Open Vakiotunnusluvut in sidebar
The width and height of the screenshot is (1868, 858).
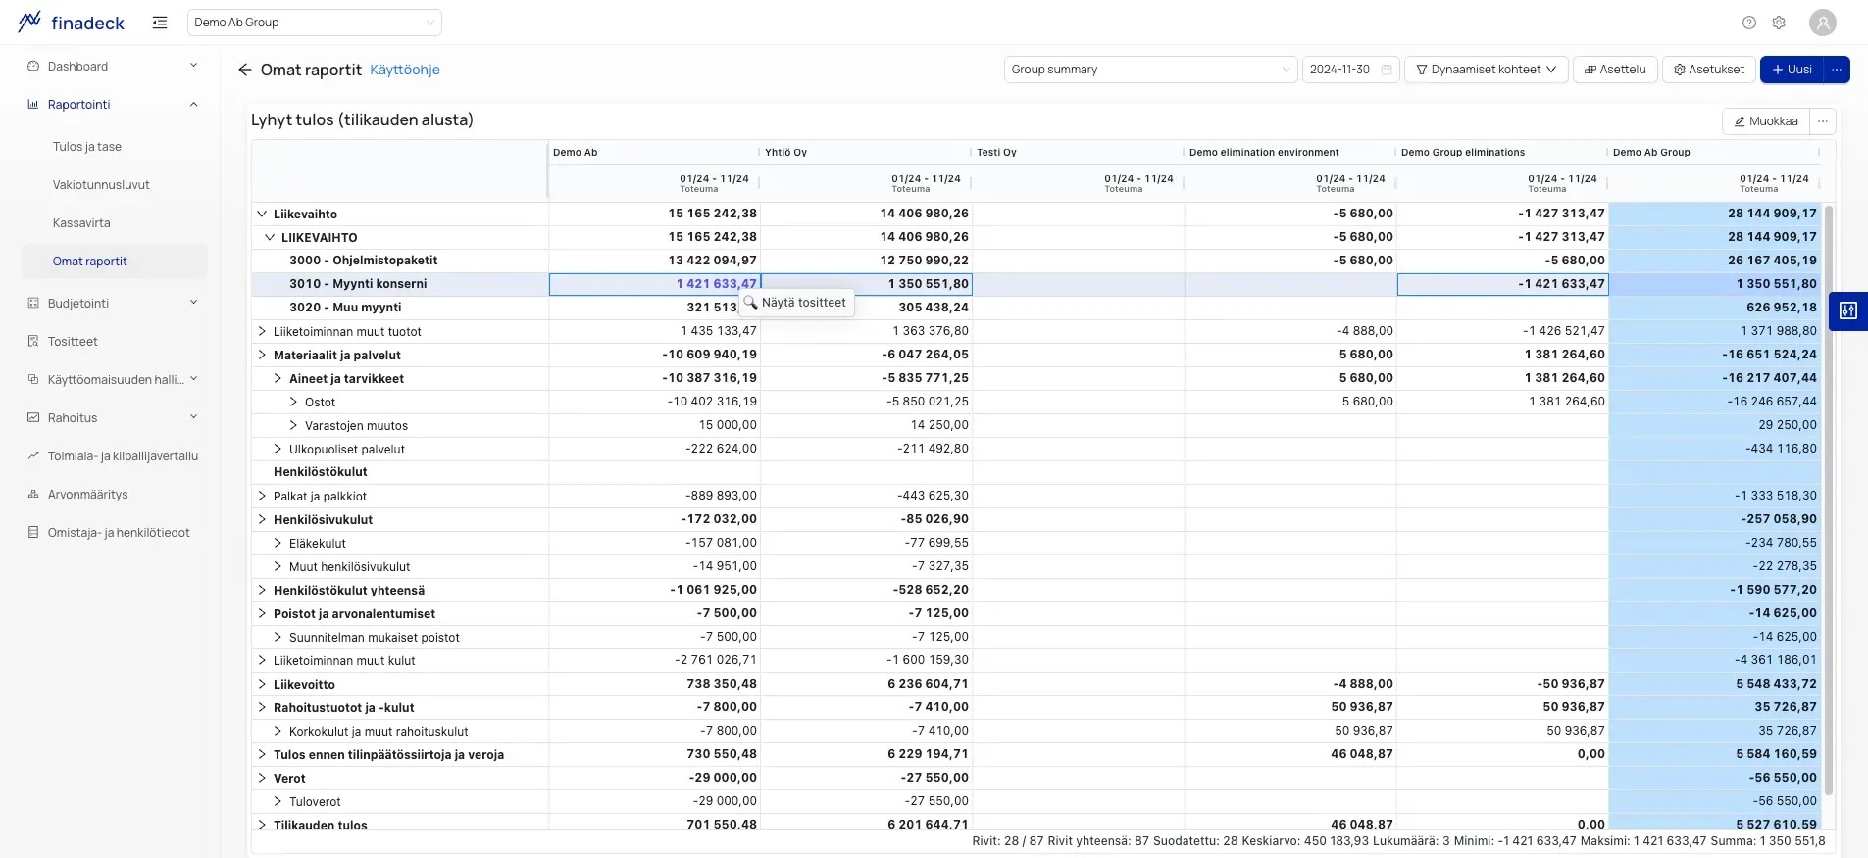pos(101,185)
